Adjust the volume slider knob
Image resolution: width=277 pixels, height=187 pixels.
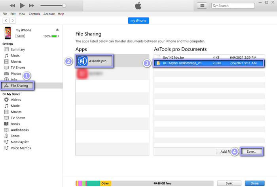tap(64, 6)
